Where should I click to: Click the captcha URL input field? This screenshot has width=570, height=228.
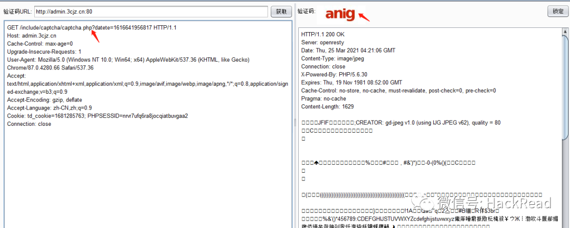(151, 11)
